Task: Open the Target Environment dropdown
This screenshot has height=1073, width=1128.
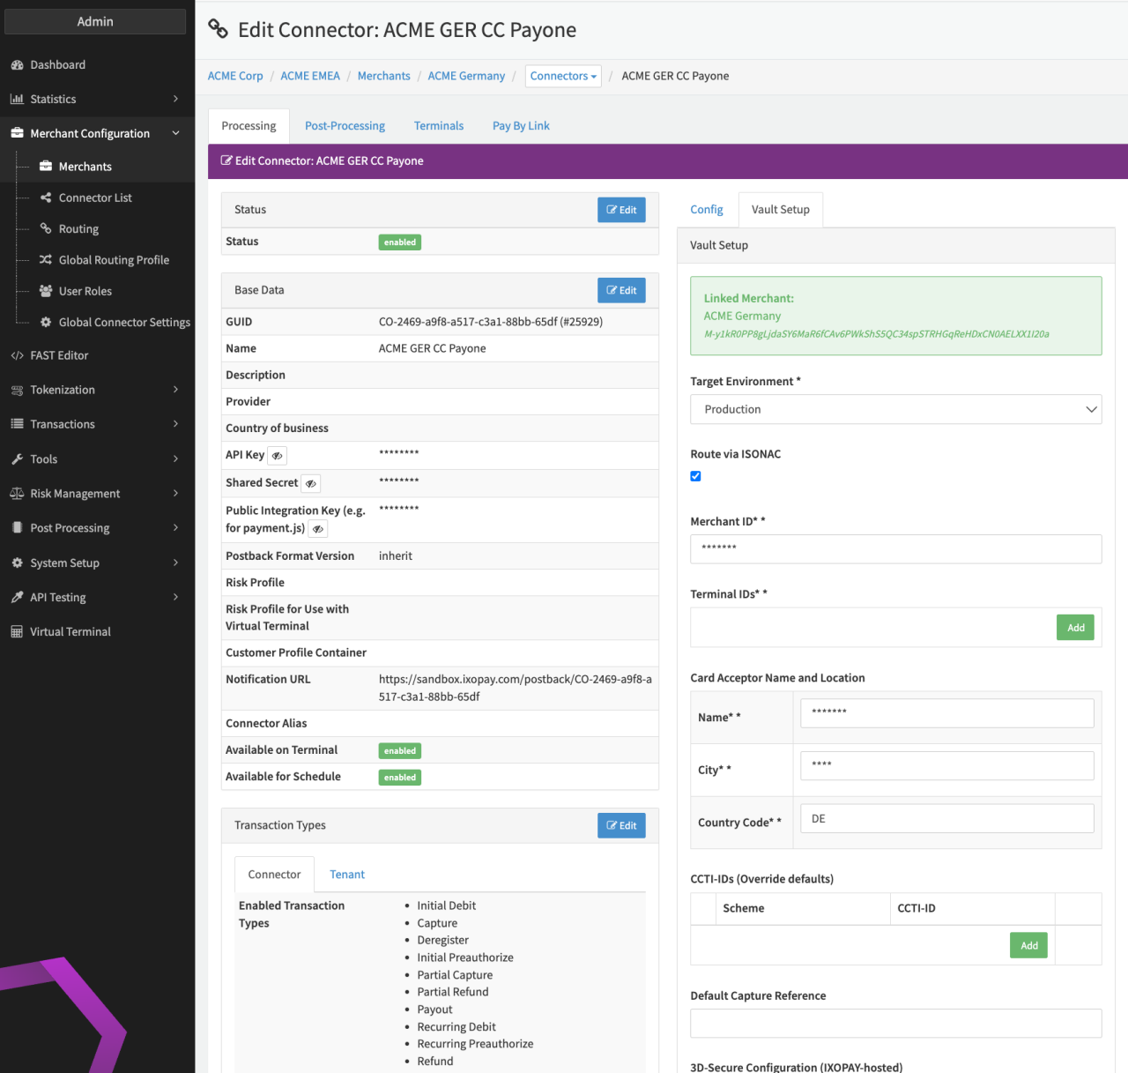Action: pyautogui.click(x=895, y=409)
